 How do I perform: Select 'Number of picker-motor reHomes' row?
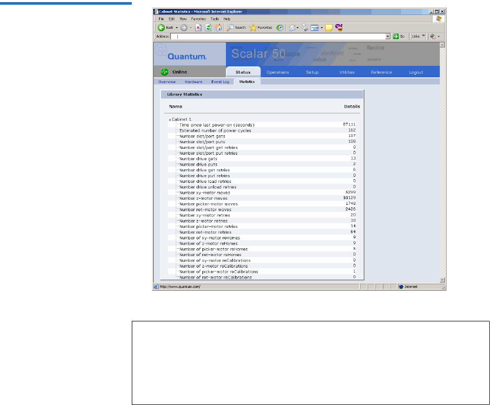(x=262, y=249)
